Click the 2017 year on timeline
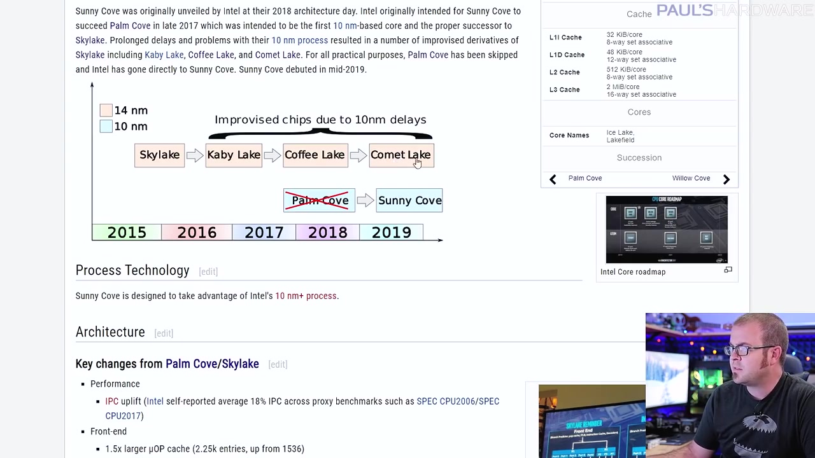815x458 pixels. (264, 233)
